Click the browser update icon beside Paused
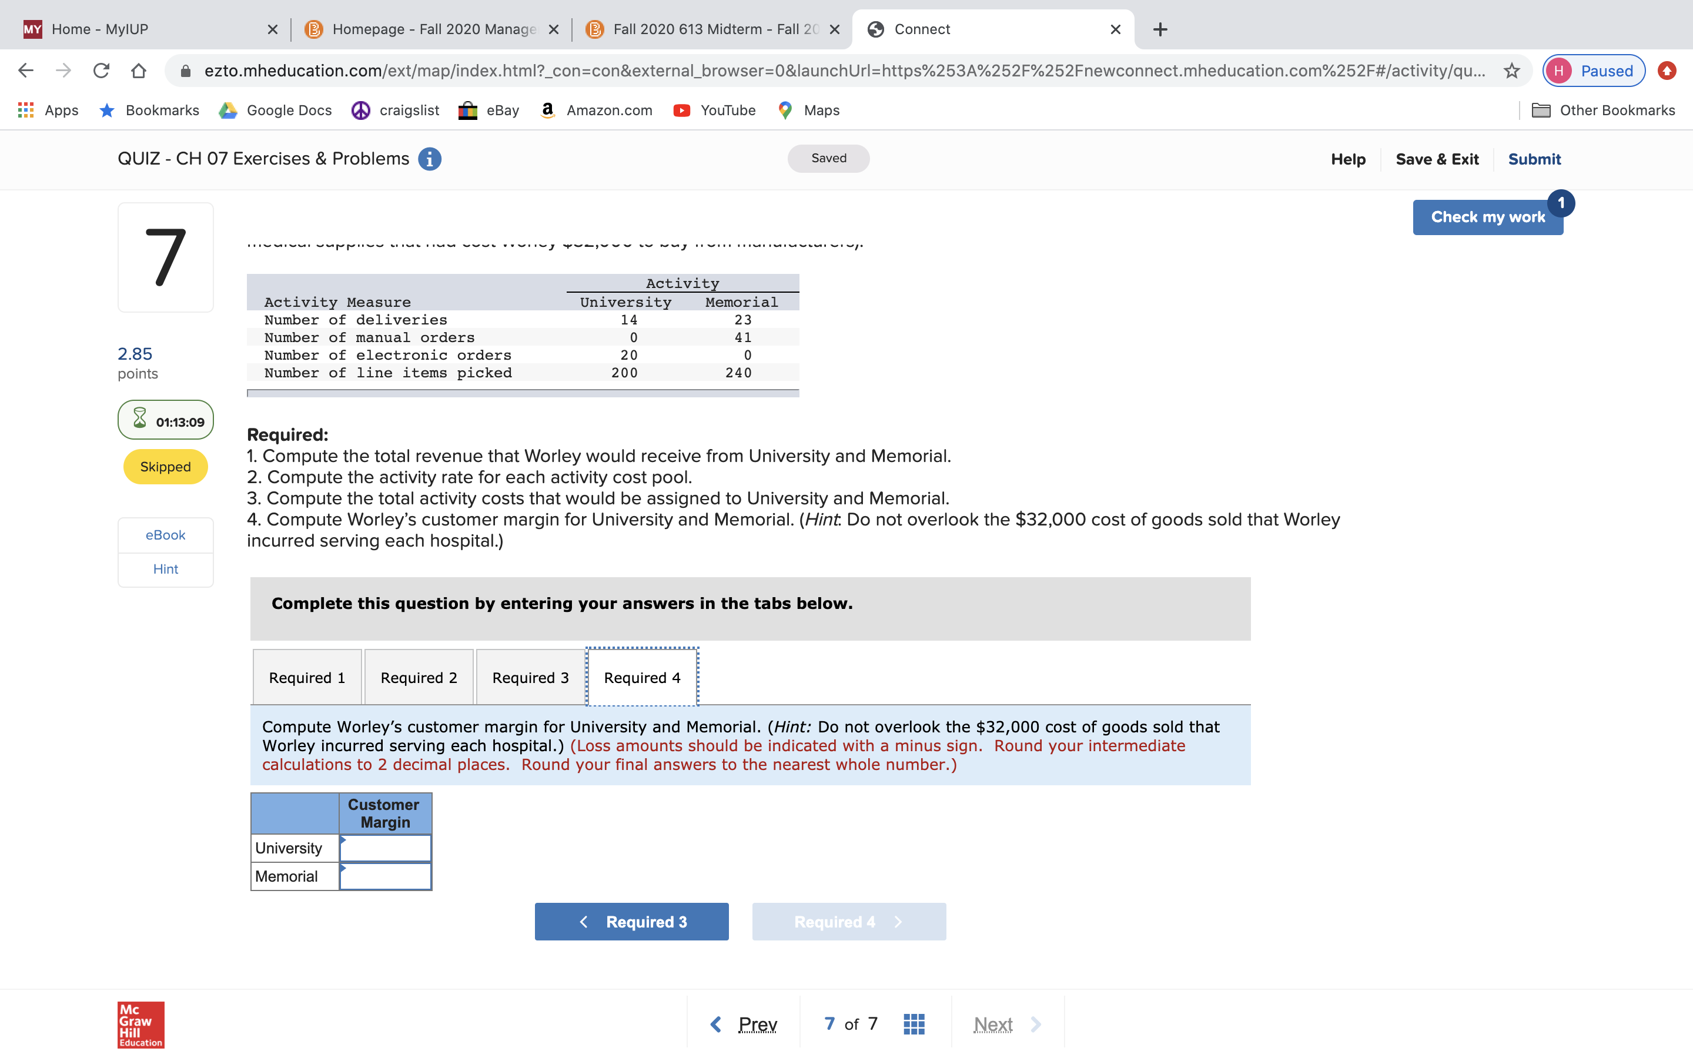1693x1058 pixels. (1667, 71)
